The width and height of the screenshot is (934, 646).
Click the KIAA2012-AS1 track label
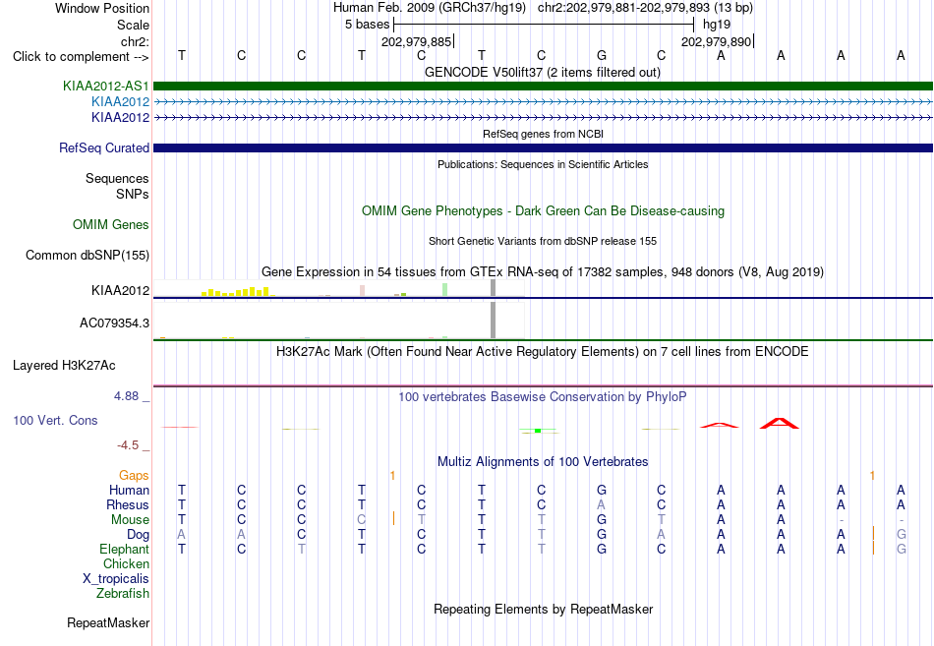[106, 86]
